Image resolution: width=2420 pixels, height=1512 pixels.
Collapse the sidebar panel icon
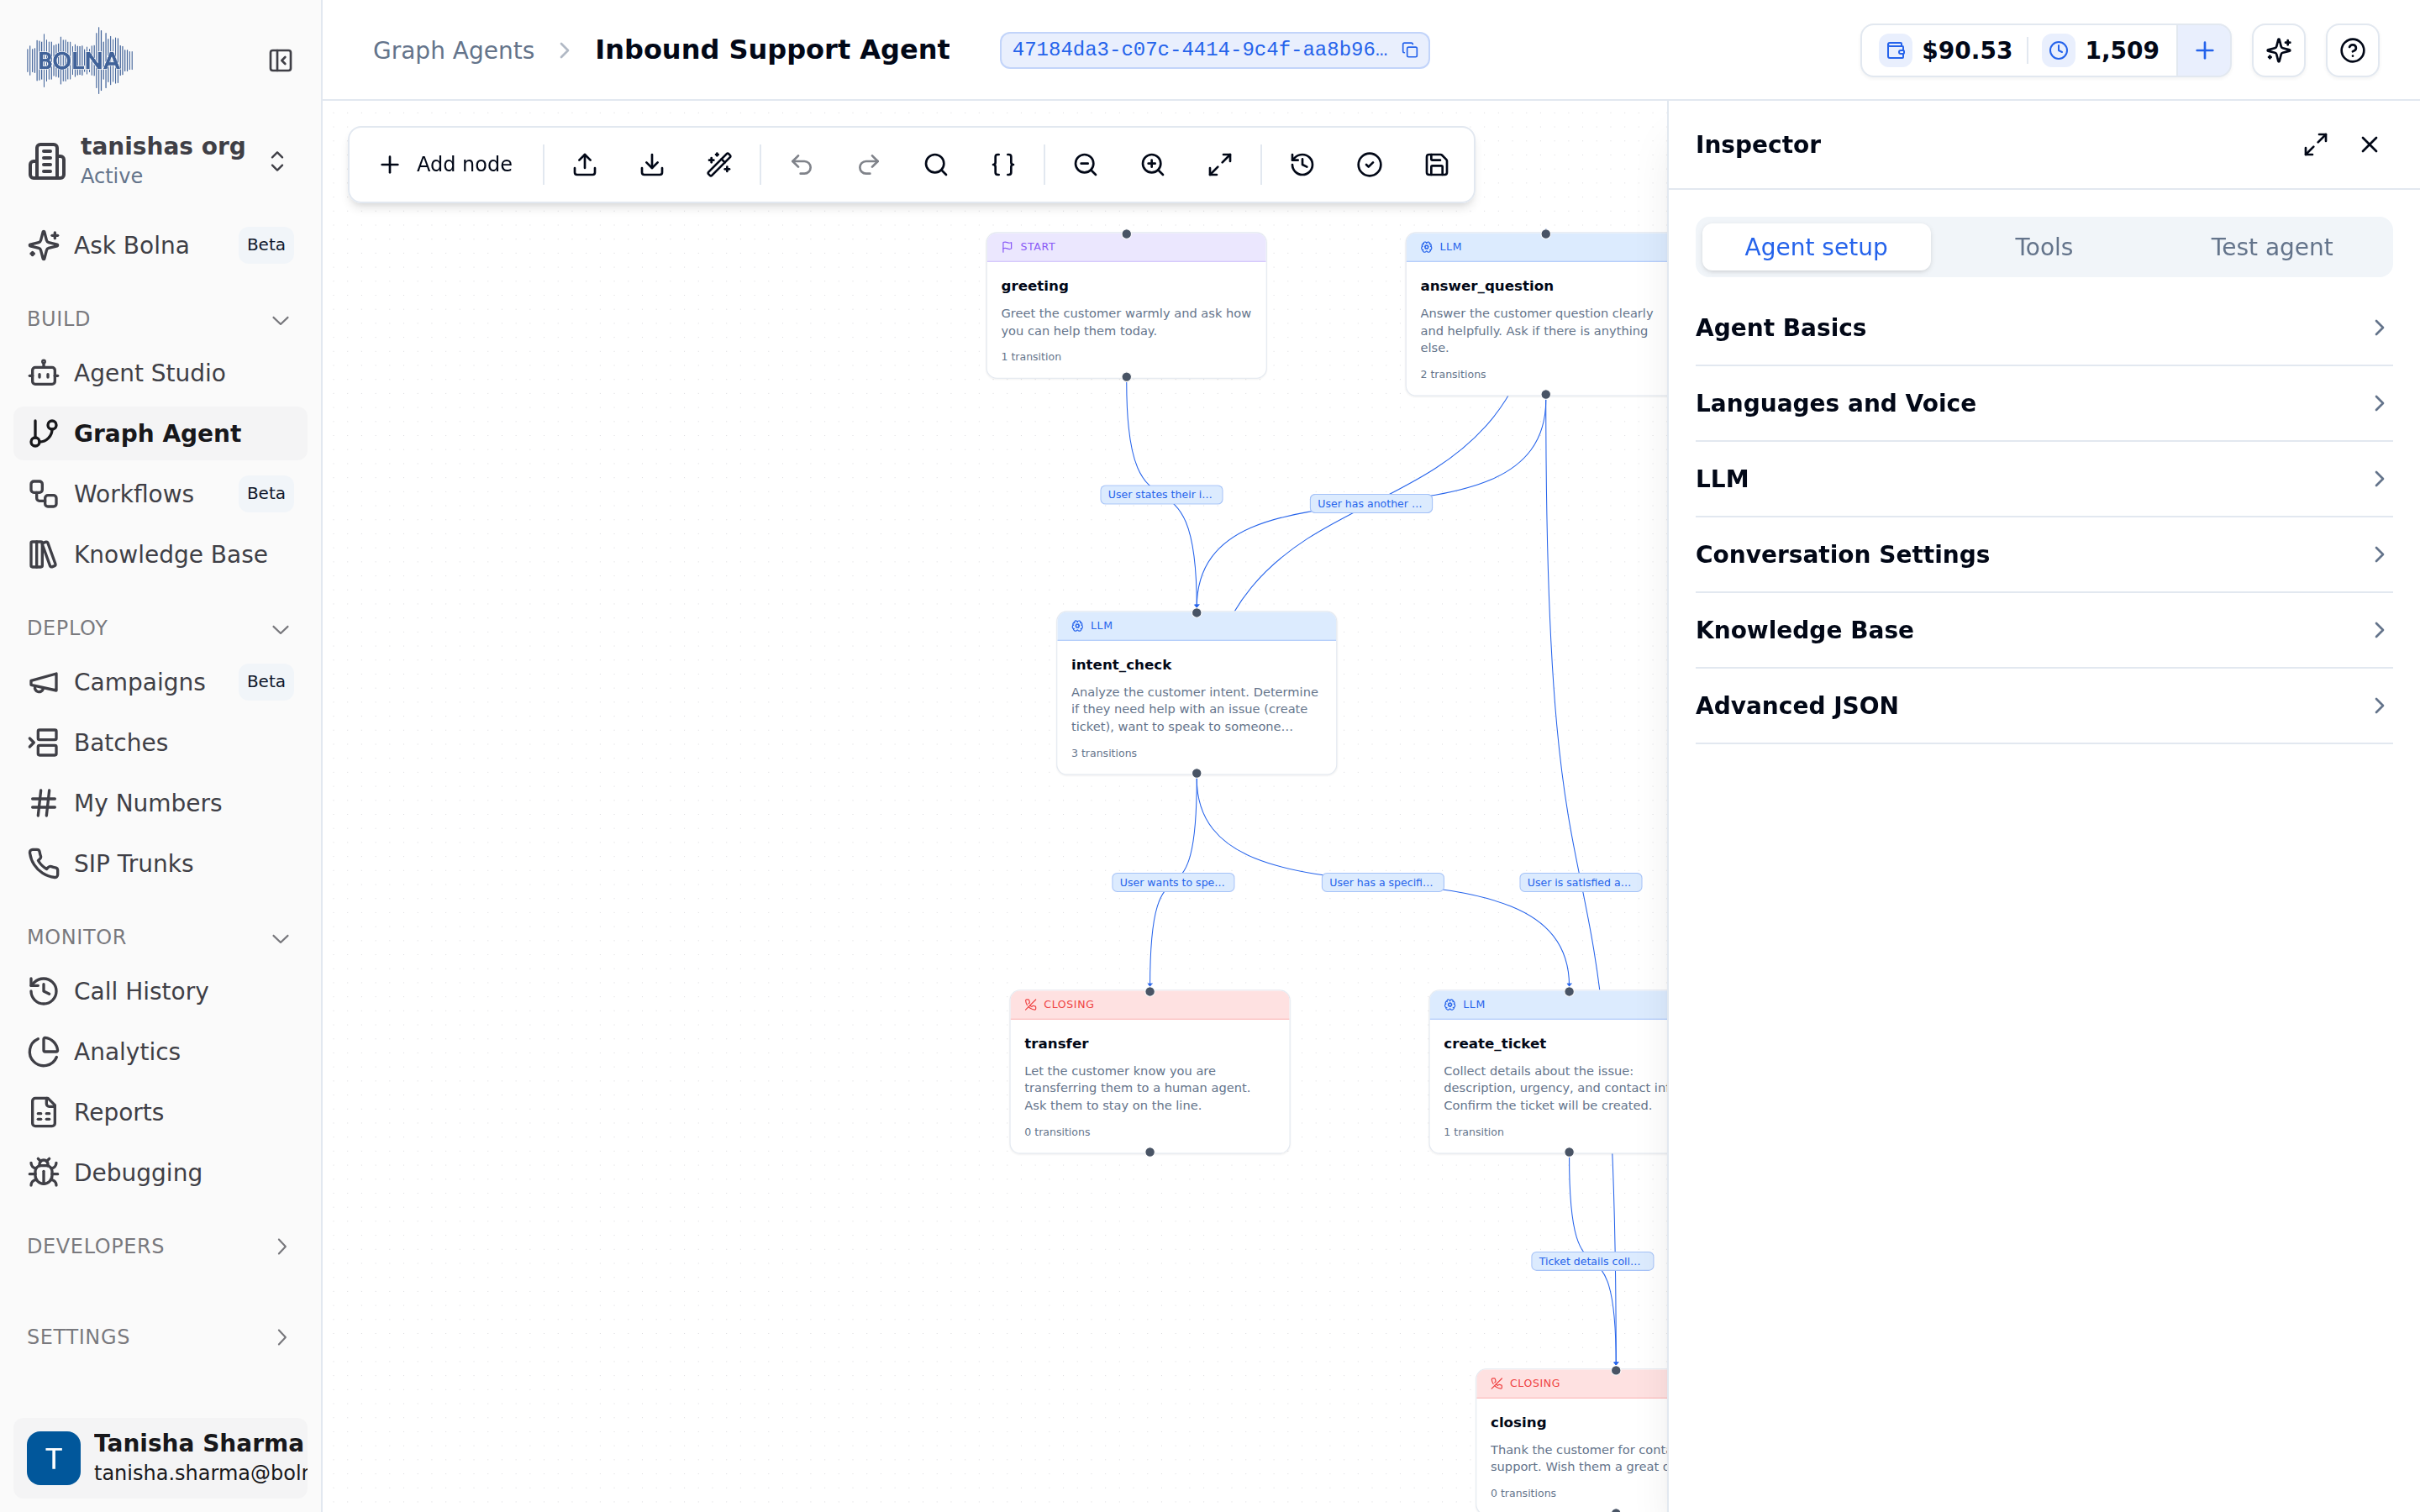280,61
